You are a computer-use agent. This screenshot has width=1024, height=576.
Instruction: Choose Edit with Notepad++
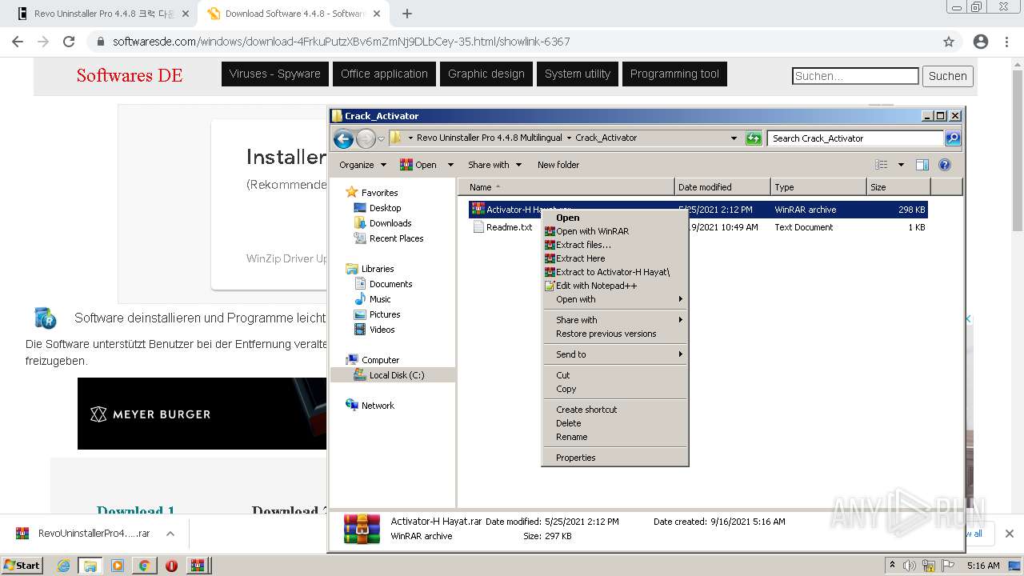[614, 286]
